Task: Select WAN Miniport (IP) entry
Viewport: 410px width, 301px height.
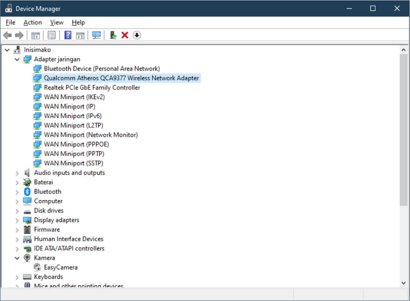Action: click(x=70, y=106)
